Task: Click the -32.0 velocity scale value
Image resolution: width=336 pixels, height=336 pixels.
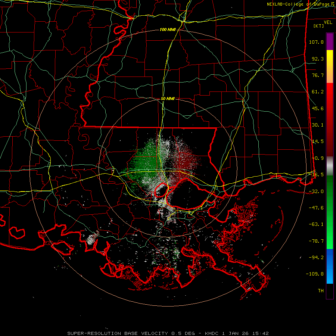Action: 316,192
